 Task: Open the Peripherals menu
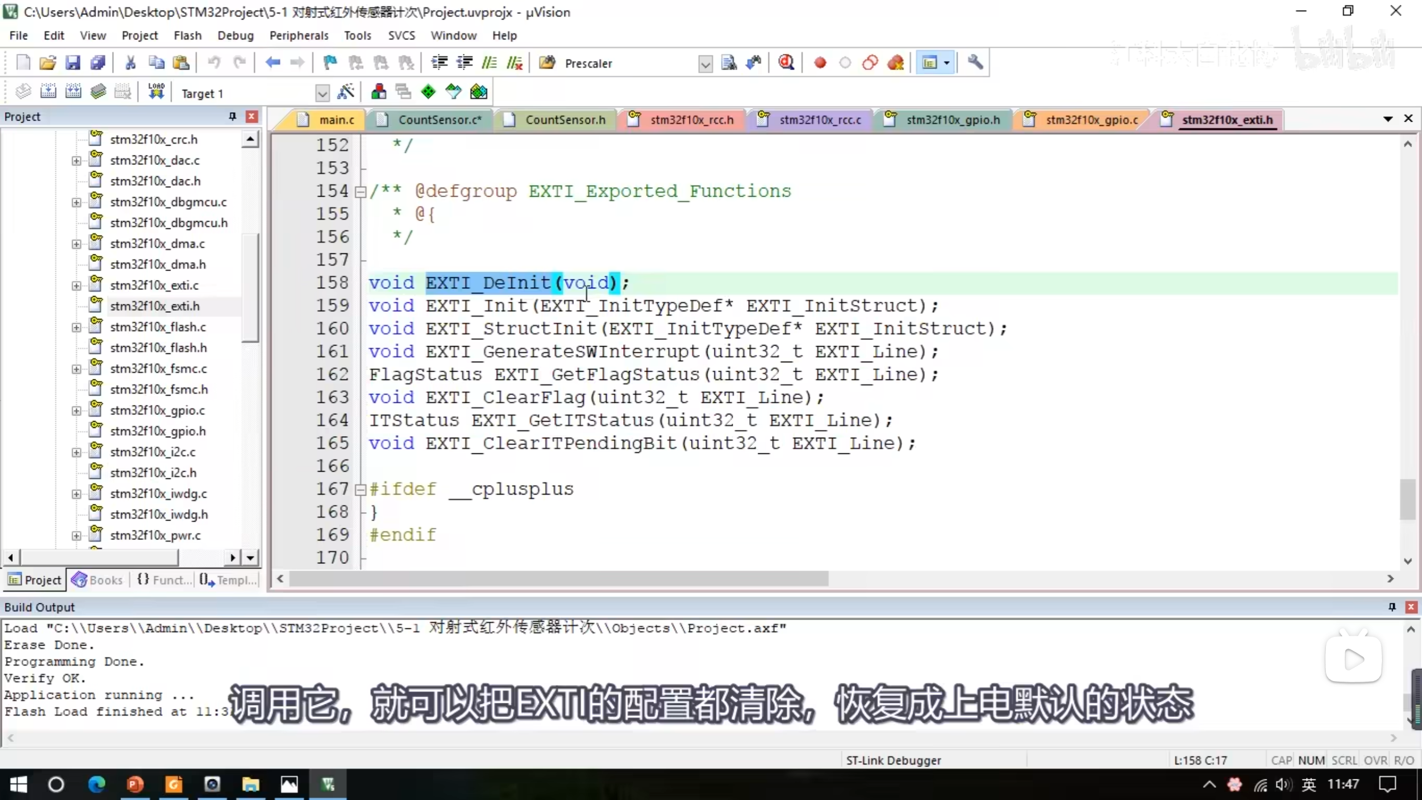[x=299, y=36]
